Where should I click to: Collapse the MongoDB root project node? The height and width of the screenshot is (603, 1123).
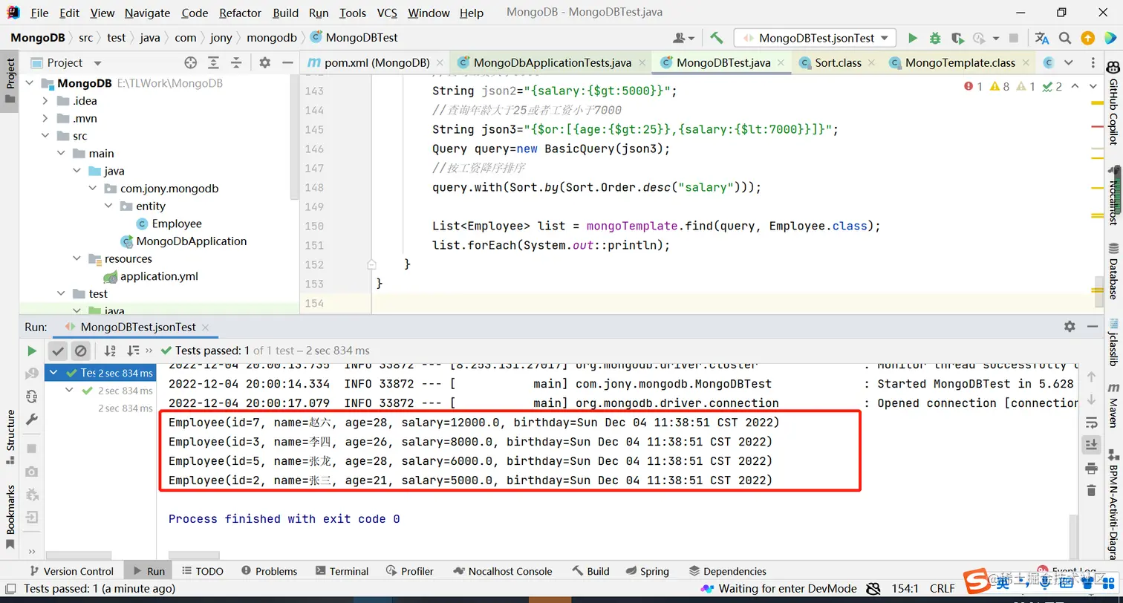click(30, 83)
